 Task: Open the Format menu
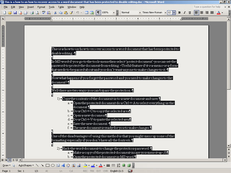(x=41, y=7)
